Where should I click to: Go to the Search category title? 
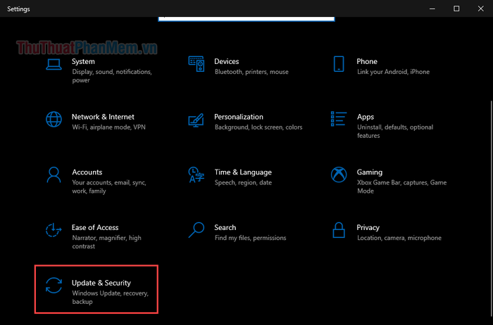pyautogui.click(x=225, y=227)
